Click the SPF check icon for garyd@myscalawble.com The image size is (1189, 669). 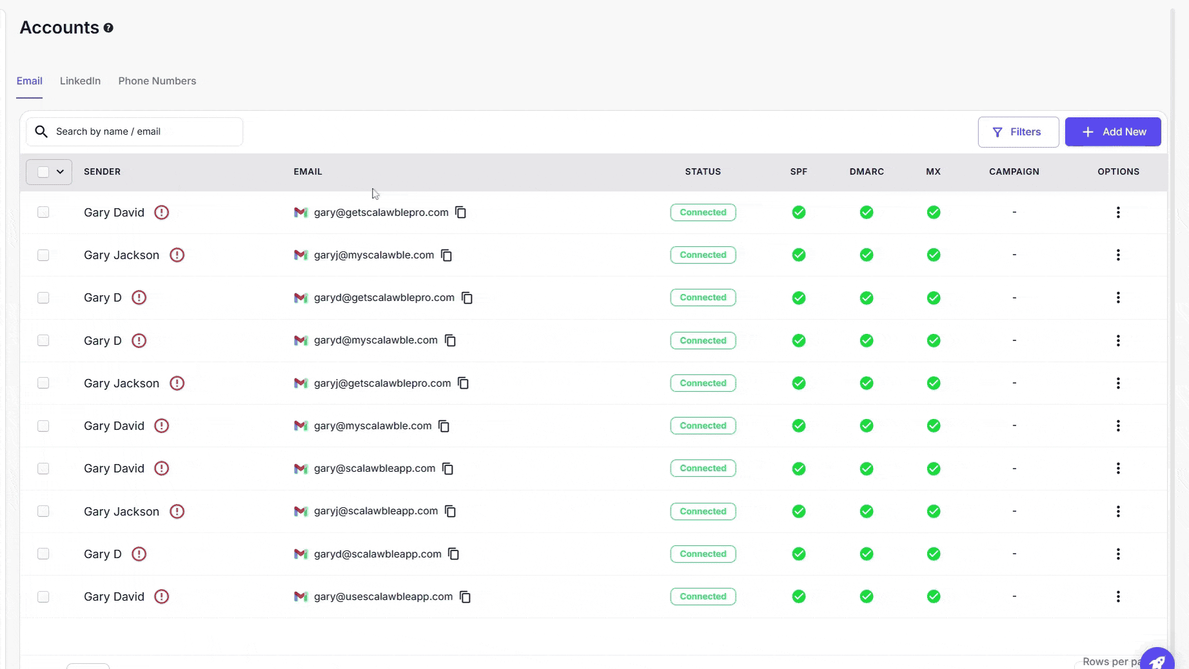click(x=798, y=340)
